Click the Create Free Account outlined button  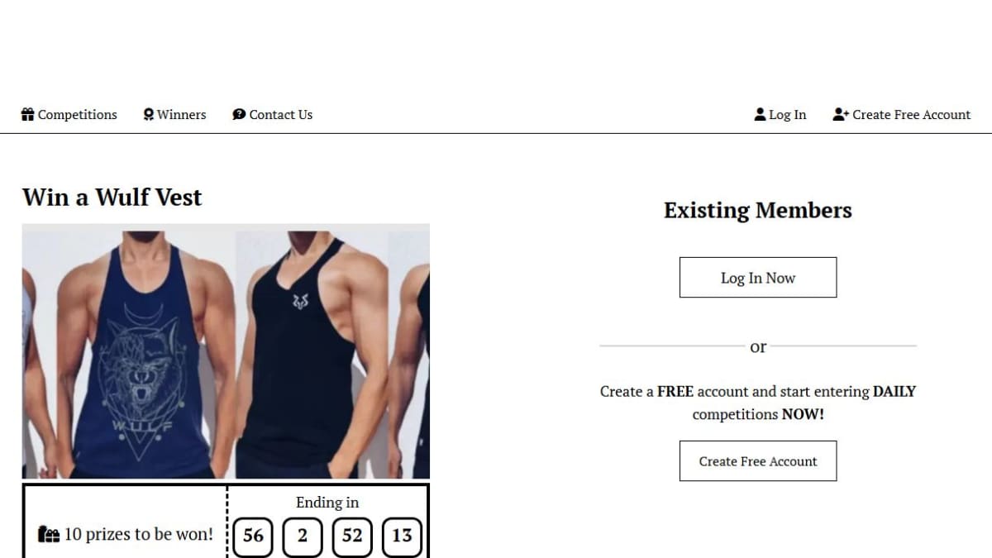pyautogui.click(x=758, y=461)
